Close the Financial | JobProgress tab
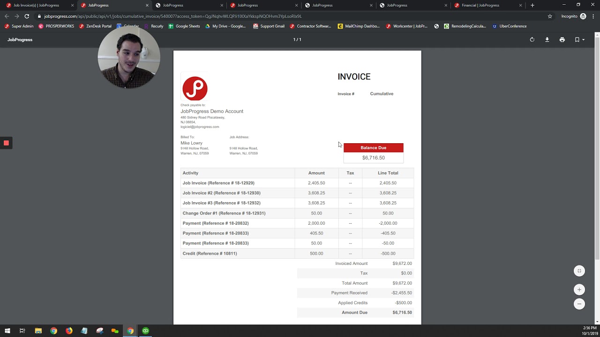The width and height of the screenshot is (600, 337). [521, 5]
